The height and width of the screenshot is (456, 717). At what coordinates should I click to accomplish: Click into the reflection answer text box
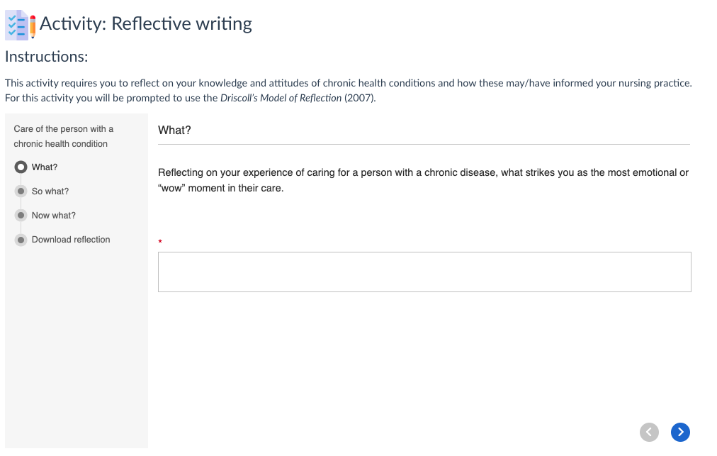(424, 272)
